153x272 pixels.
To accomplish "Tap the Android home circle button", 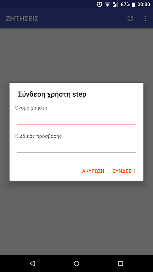I will (76, 263).
